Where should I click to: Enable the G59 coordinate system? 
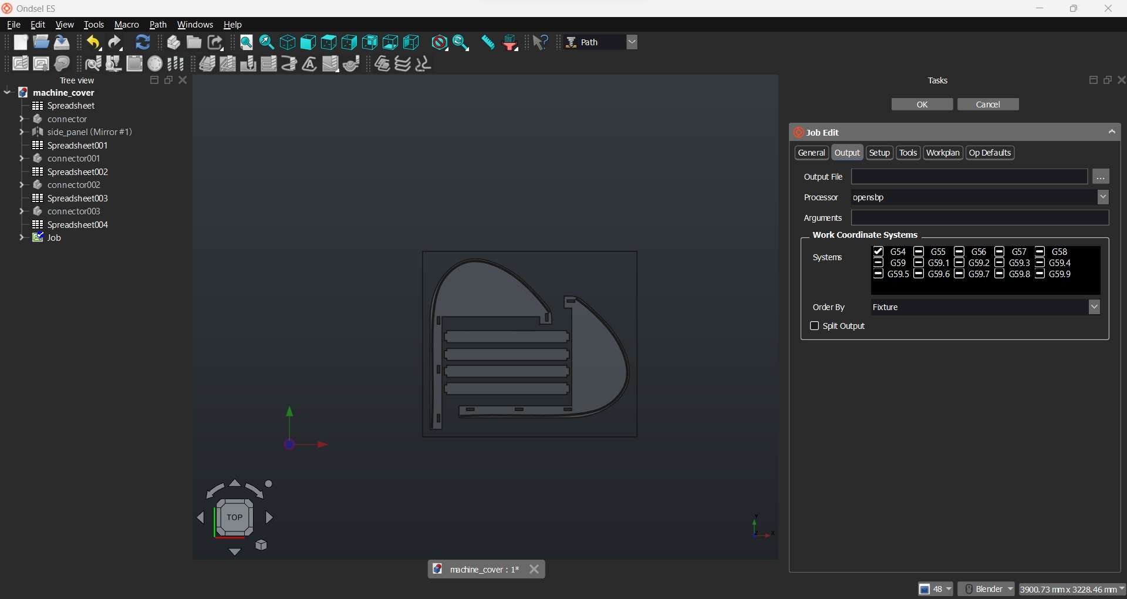[x=879, y=263]
